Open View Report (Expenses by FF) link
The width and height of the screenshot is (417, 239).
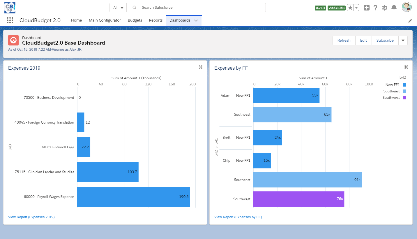coord(238,217)
